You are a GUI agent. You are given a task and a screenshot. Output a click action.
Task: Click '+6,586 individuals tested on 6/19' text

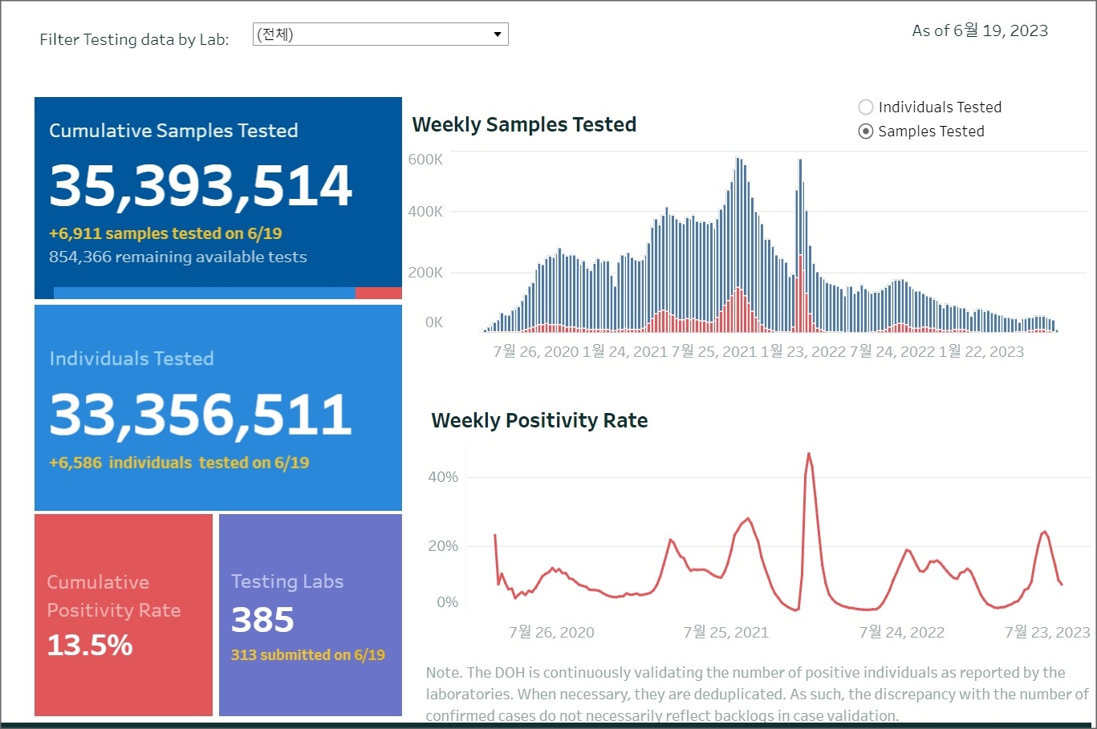[179, 463]
